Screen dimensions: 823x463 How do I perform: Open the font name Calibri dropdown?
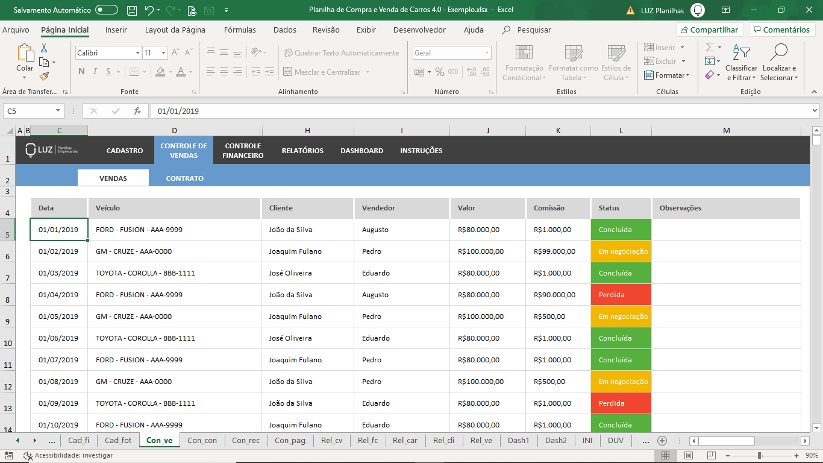[x=137, y=53]
